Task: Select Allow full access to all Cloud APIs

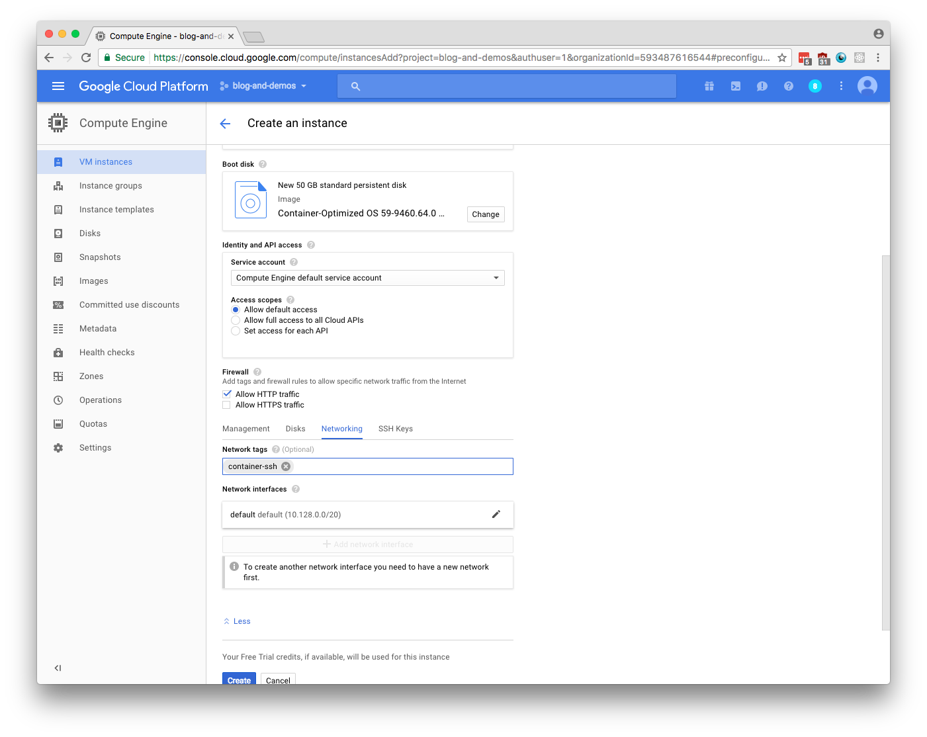Action: (x=235, y=320)
